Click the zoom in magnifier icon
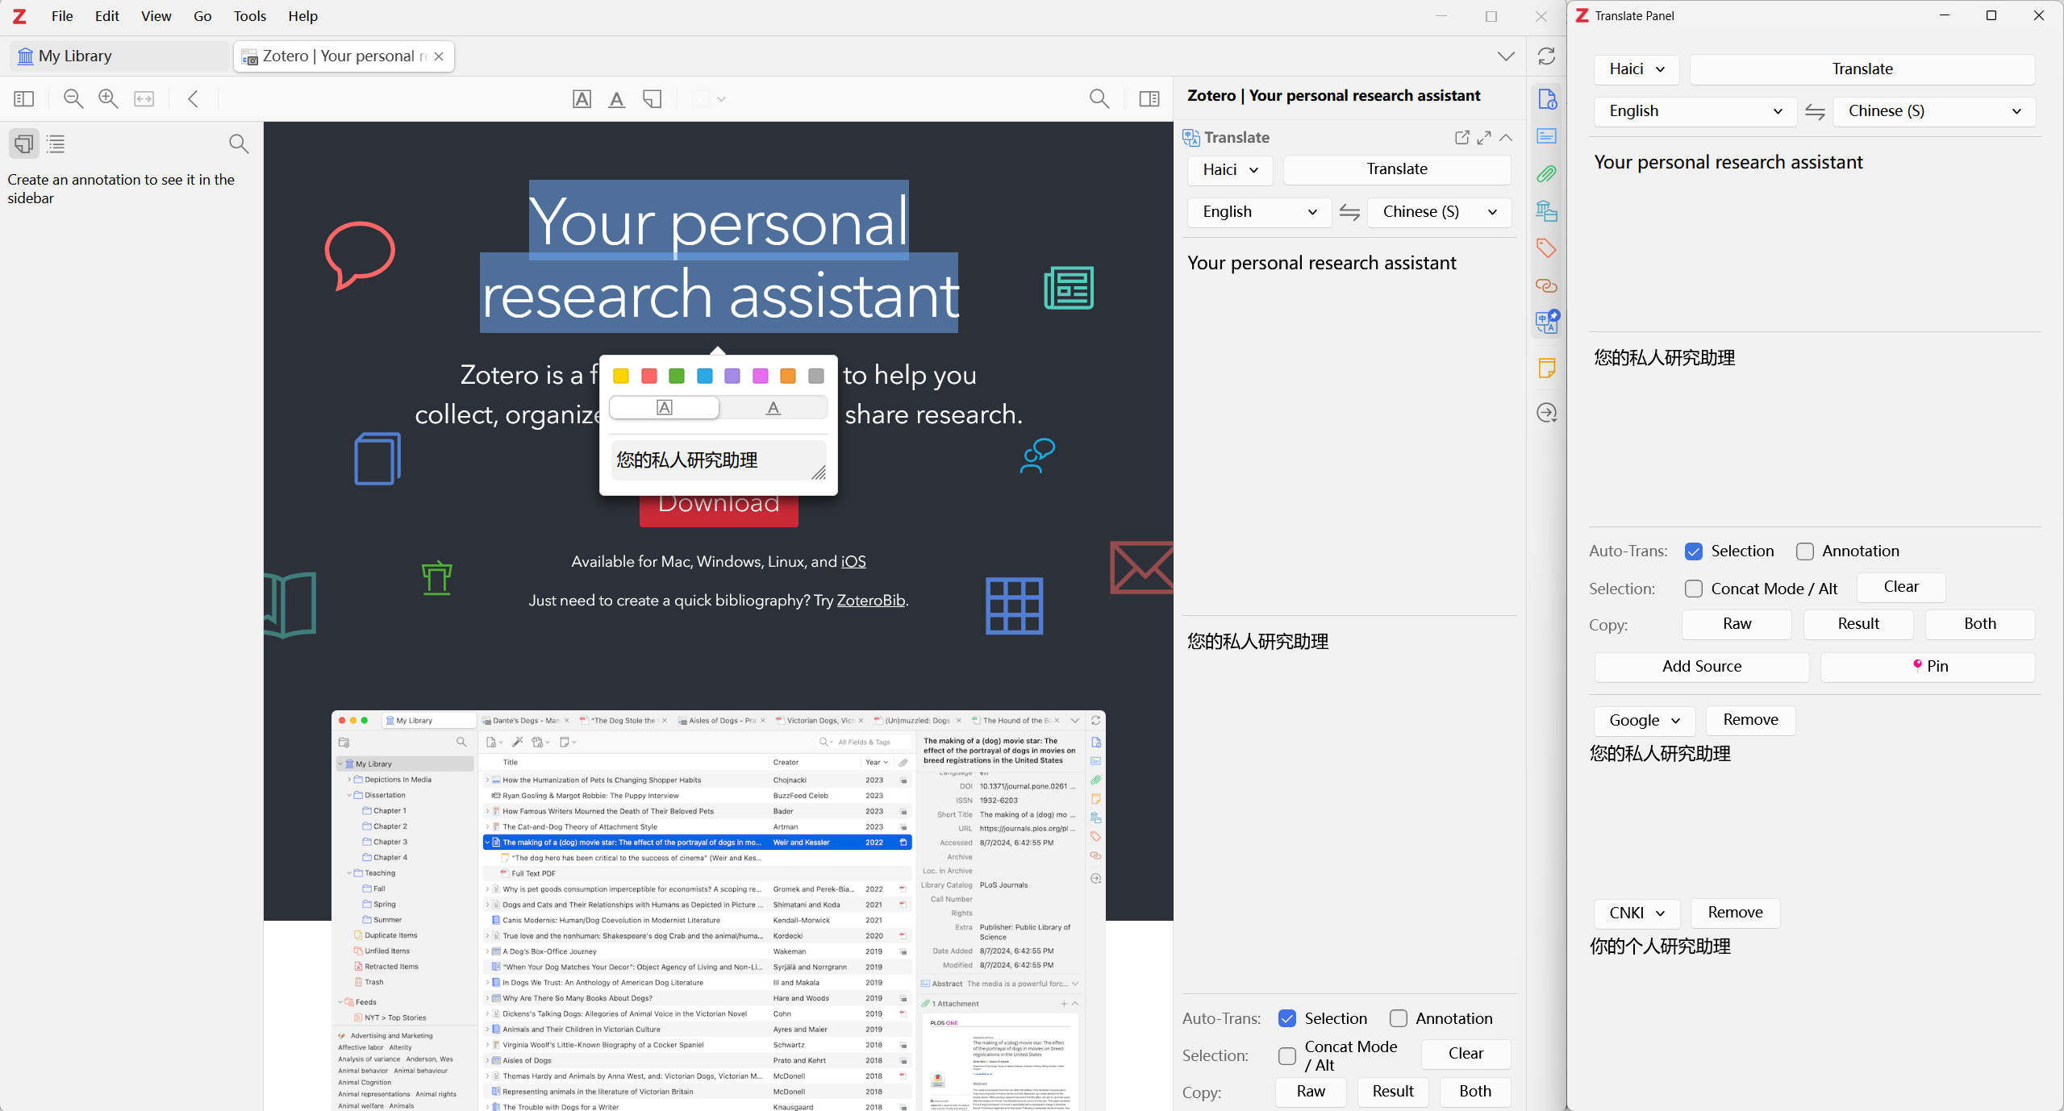 (x=108, y=99)
